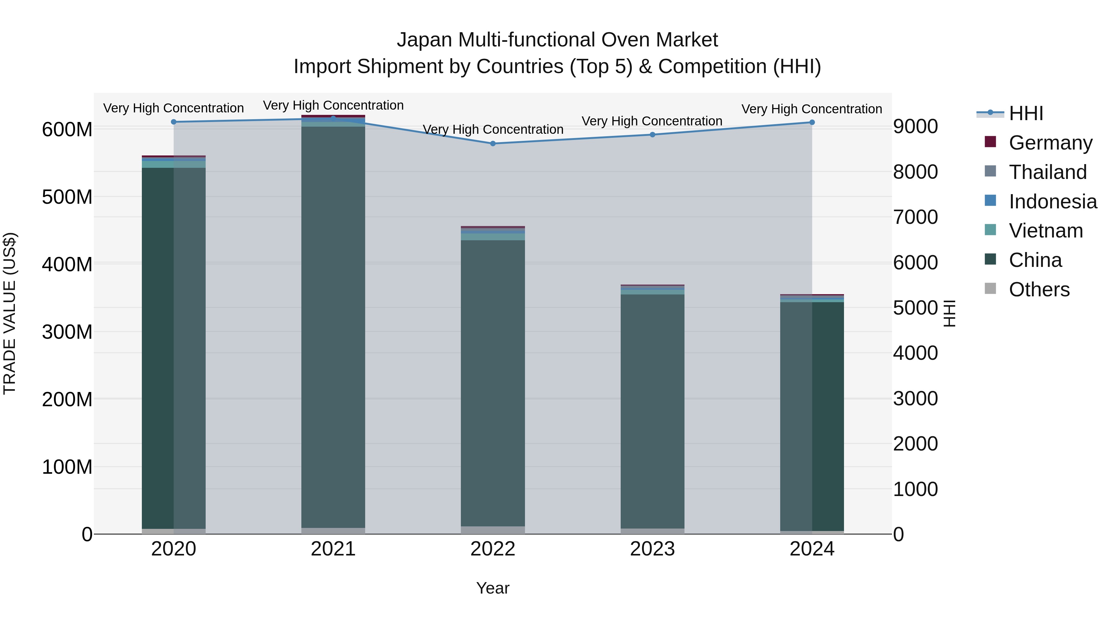Click the 600M left axis tick
Image resolution: width=1115 pixels, height=627 pixels.
coord(67,129)
